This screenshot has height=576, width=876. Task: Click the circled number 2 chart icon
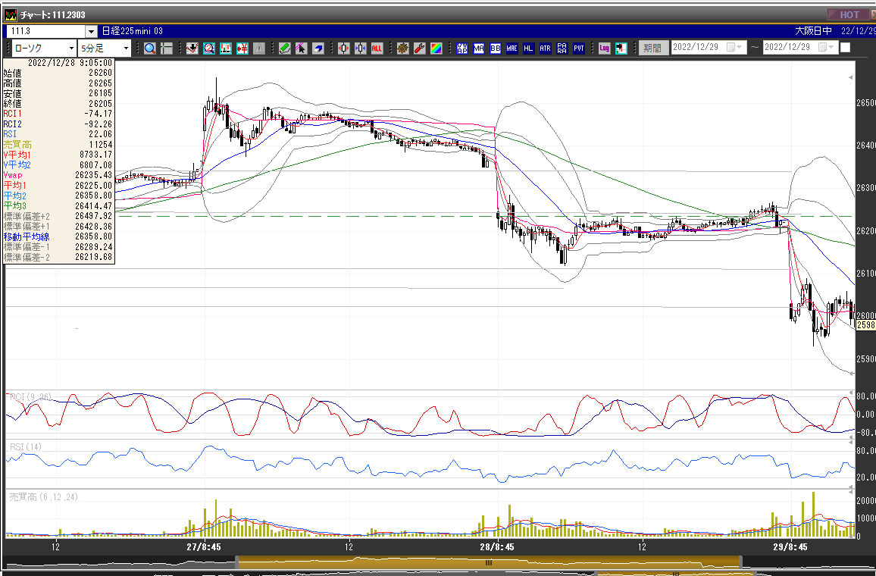coord(209,49)
